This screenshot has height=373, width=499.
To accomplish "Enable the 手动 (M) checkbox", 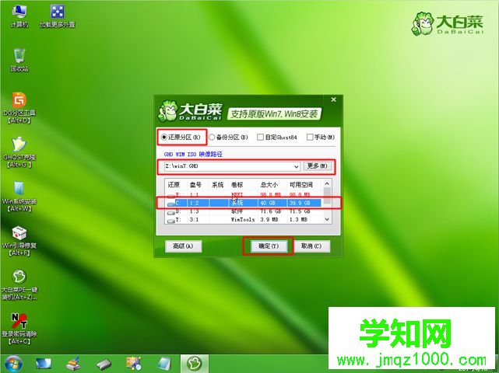I will pos(310,138).
